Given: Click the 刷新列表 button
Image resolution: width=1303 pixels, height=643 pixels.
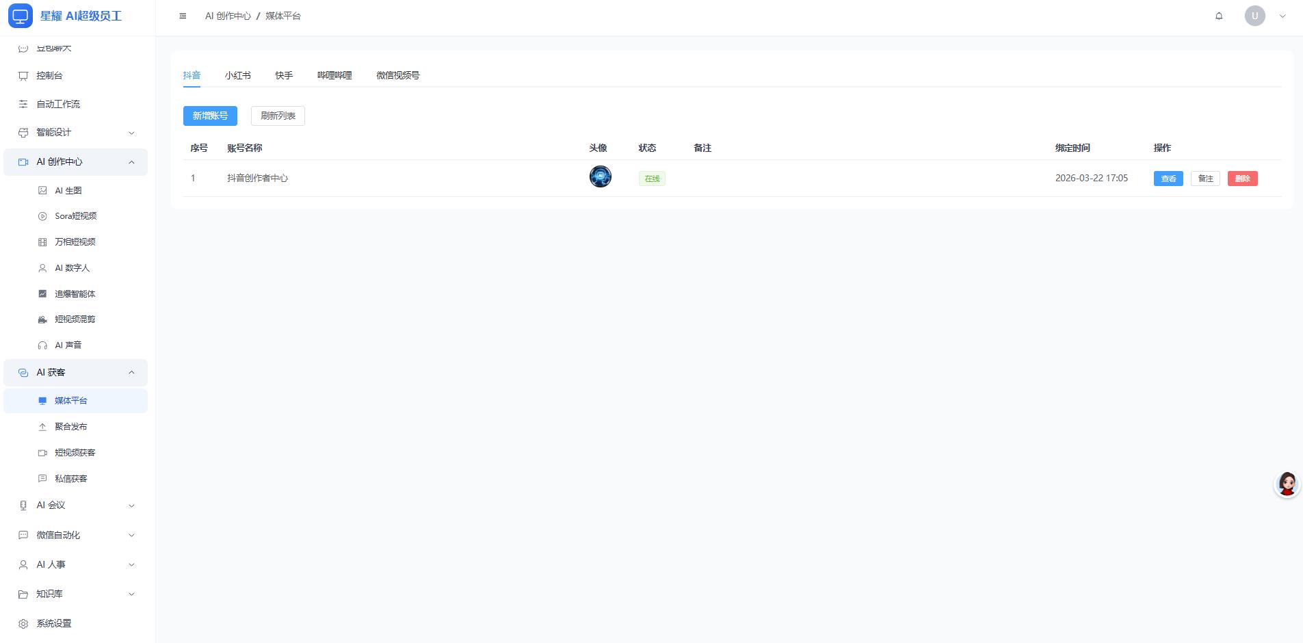Looking at the screenshot, I should [278, 116].
